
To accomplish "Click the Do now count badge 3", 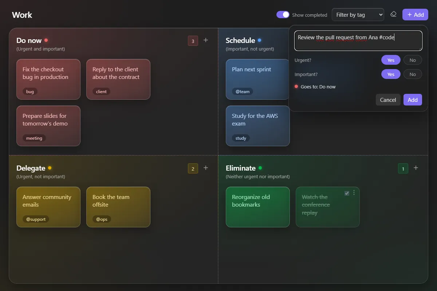I will click(193, 41).
